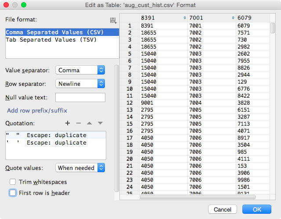Click cell 8917 in row 17
The width and height of the screenshot is (281, 219).
pos(253,138)
